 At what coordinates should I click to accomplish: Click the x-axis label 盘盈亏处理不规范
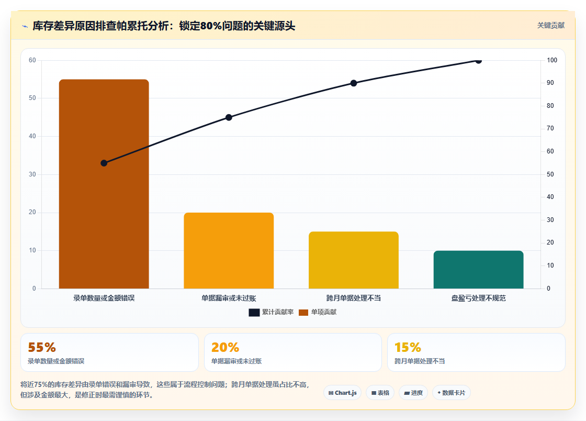(x=478, y=298)
